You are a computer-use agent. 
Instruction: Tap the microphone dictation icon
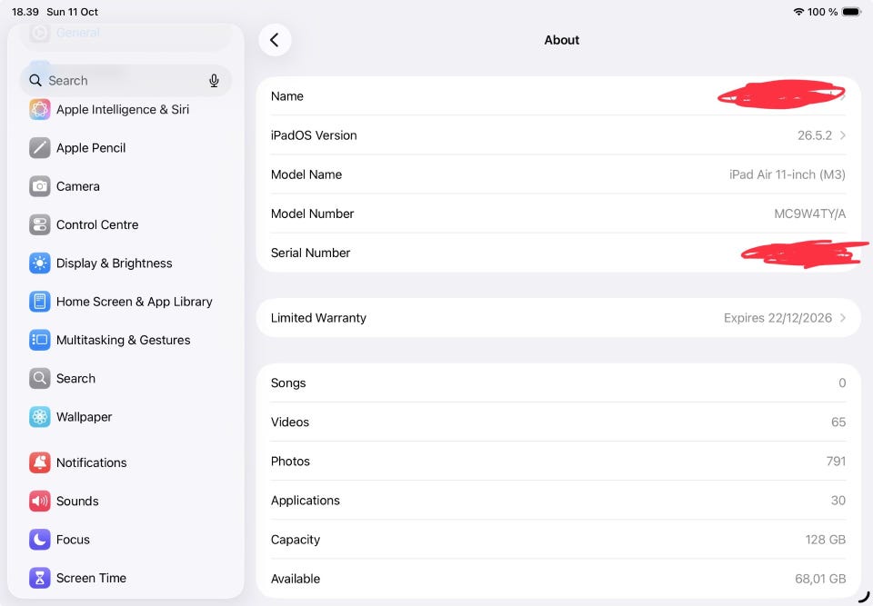pyautogui.click(x=214, y=81)
